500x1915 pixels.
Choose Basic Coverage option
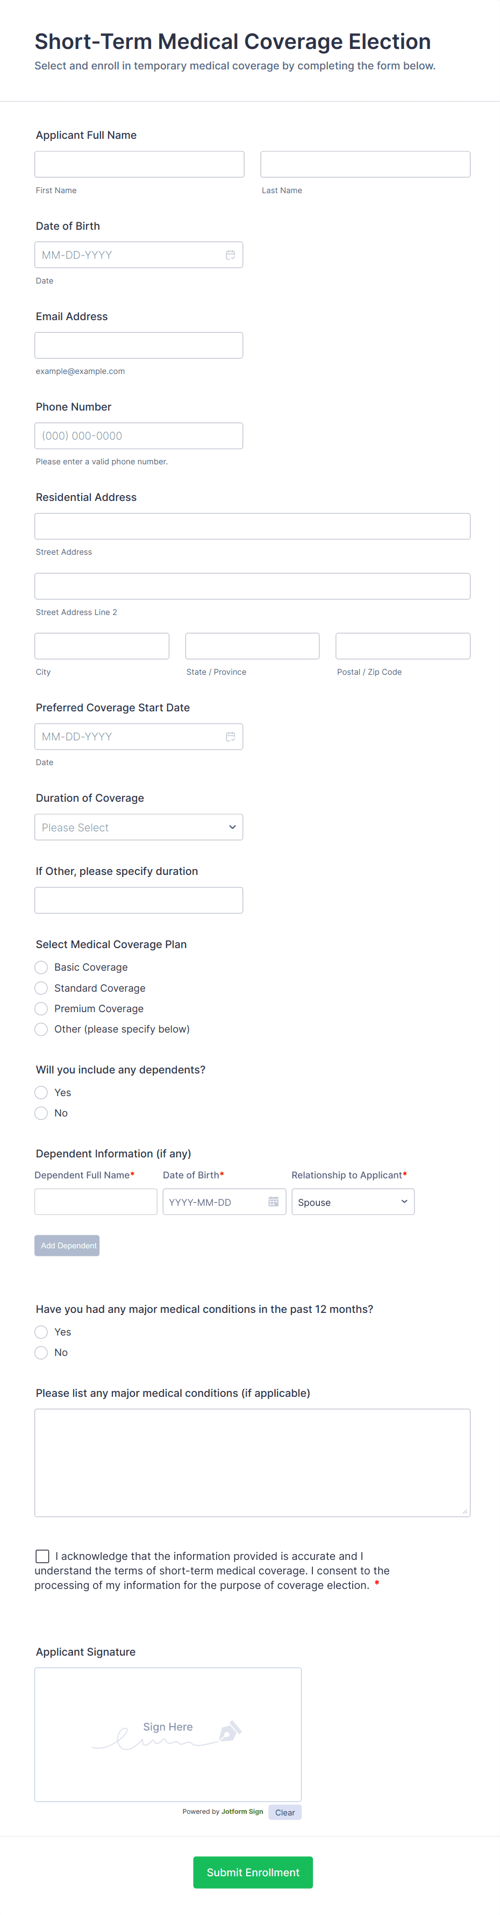point(41,967)
